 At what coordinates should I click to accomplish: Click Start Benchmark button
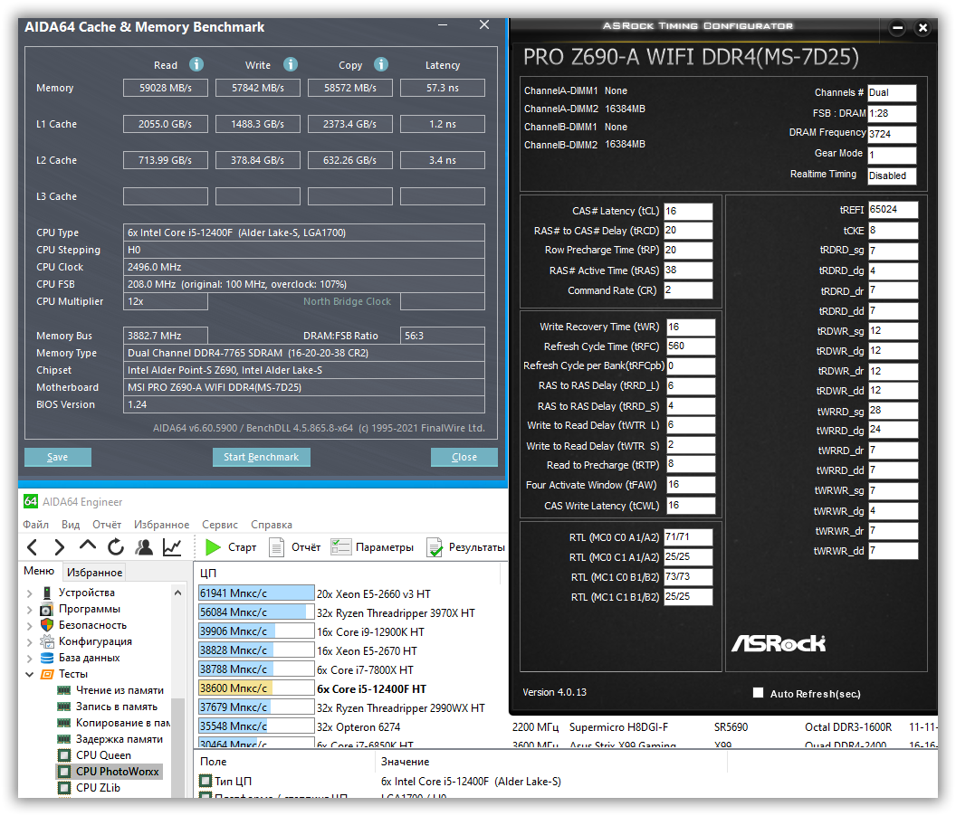point(261,457)
